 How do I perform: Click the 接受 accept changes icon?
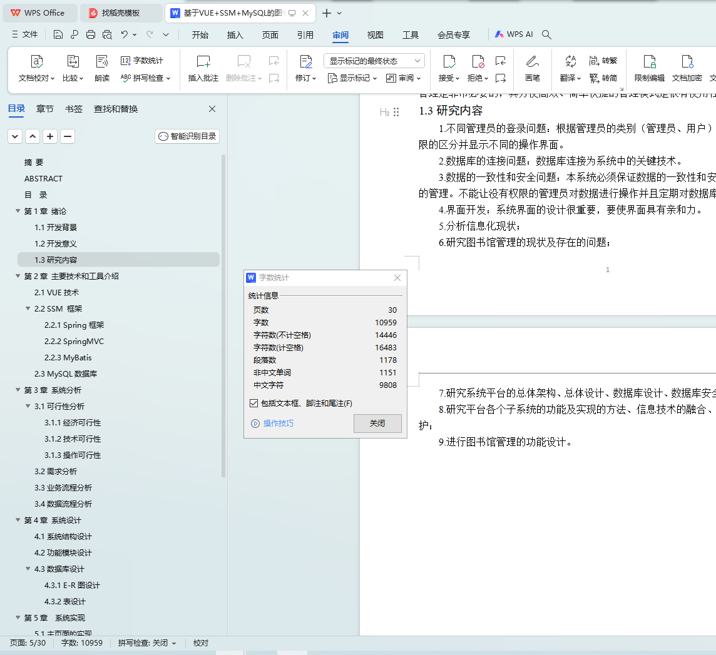coord(449,61)
